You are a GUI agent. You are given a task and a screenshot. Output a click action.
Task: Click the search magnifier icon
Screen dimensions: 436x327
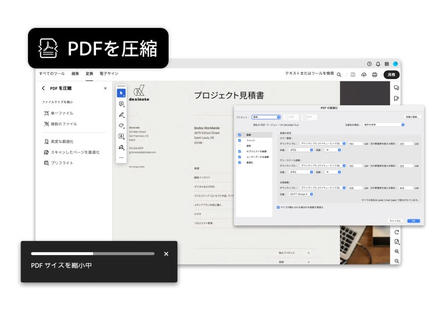(339, 74)
